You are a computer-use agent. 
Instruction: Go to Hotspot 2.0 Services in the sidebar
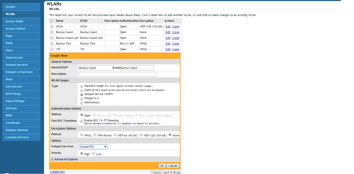21,72
